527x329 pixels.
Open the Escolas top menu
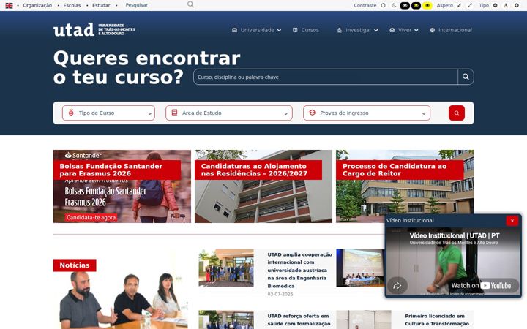(72, 5)
